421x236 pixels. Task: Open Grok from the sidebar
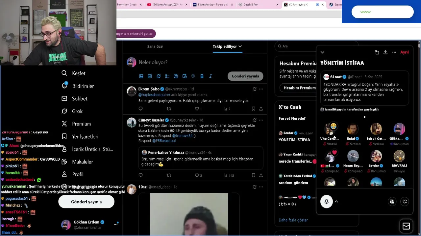(x=72, y=111)
